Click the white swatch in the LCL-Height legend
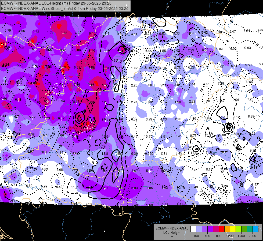This screenshot has width=263, height=241. [x=193, y=229]
